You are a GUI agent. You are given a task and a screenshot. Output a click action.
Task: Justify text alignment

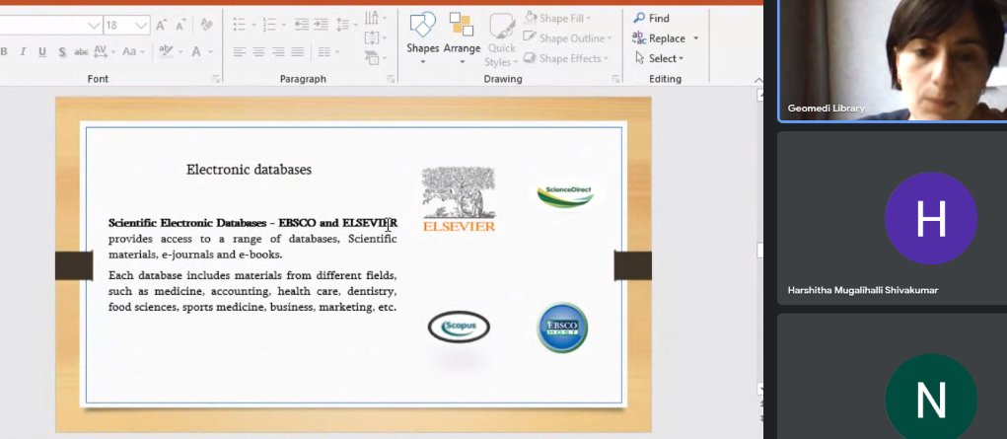click(x=297, y=52)
